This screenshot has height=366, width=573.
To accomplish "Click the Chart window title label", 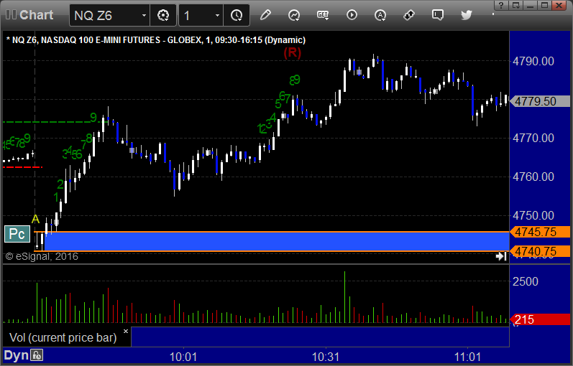I will point(36,15).
